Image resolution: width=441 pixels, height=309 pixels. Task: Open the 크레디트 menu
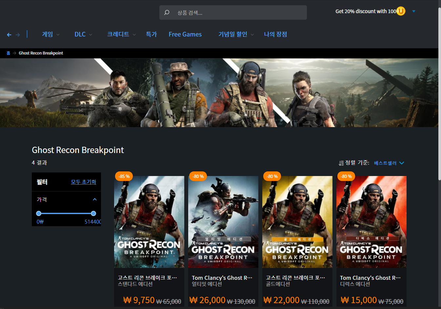click(x=118, y=34)
